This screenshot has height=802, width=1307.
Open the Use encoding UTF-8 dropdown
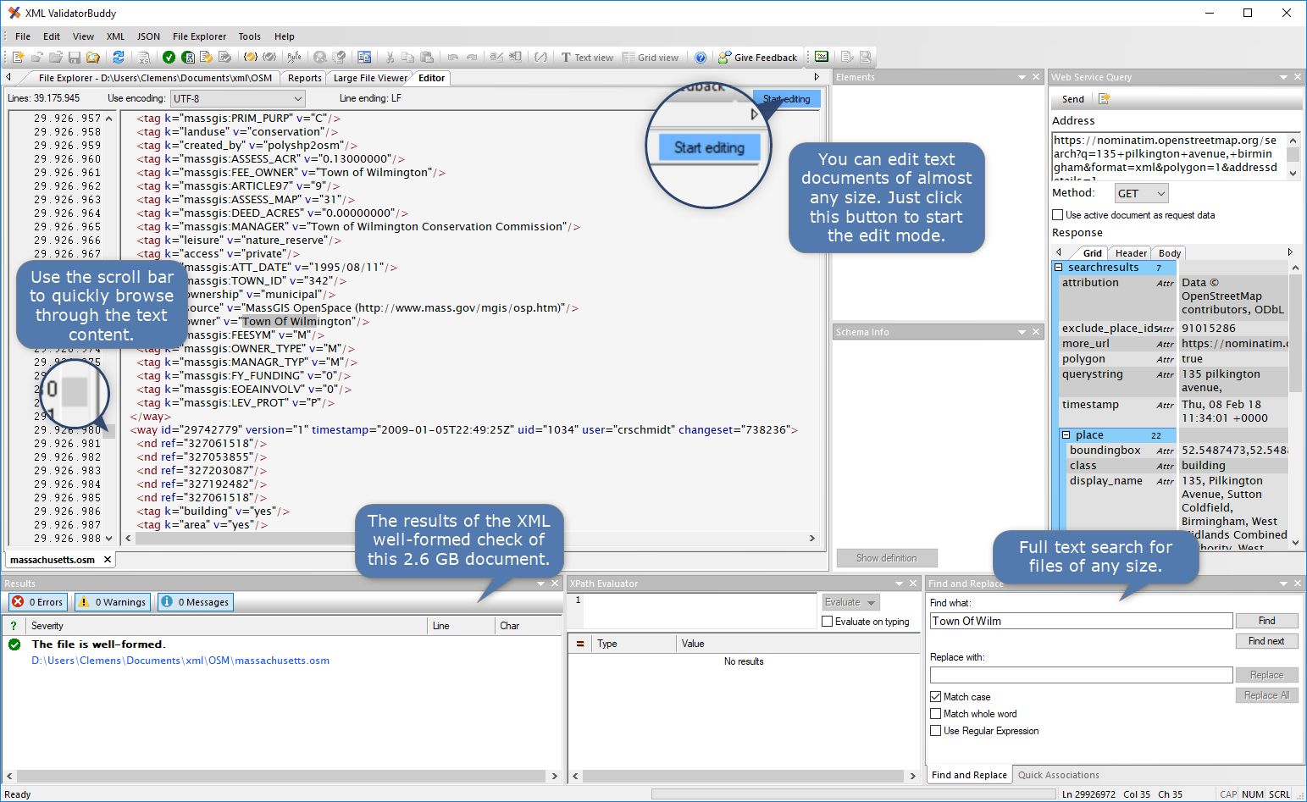pyautogui.click(x=237, y=99)
